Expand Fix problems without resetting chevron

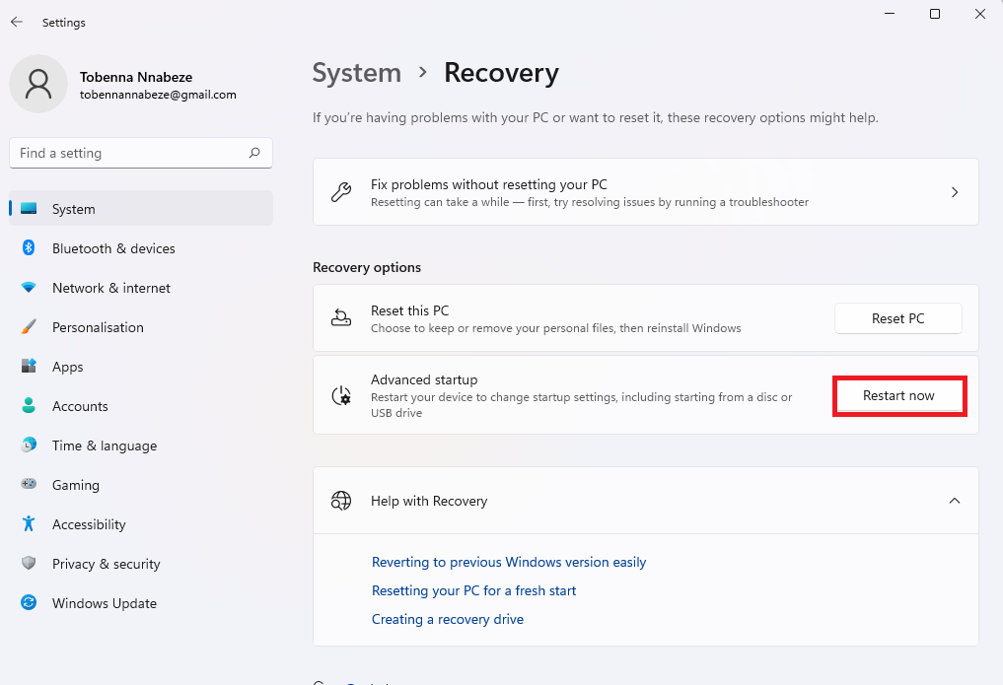pos(954,192)
